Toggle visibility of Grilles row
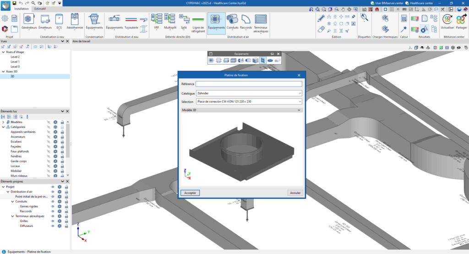 point(53,221)
